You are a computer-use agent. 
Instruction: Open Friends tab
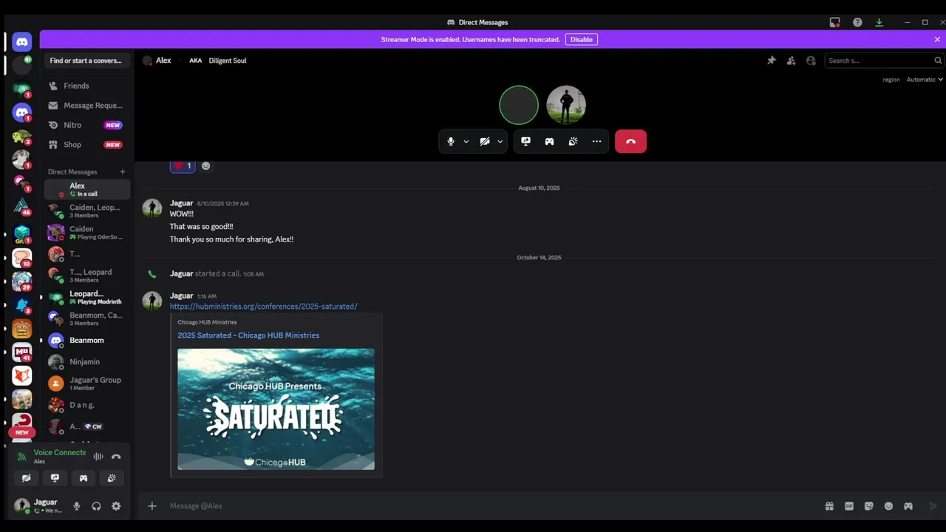87,86
